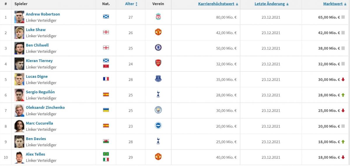Open Marc Cucurella player profile link
The height and width of the screenshot is (166, 350).
(x=39, y=123)
